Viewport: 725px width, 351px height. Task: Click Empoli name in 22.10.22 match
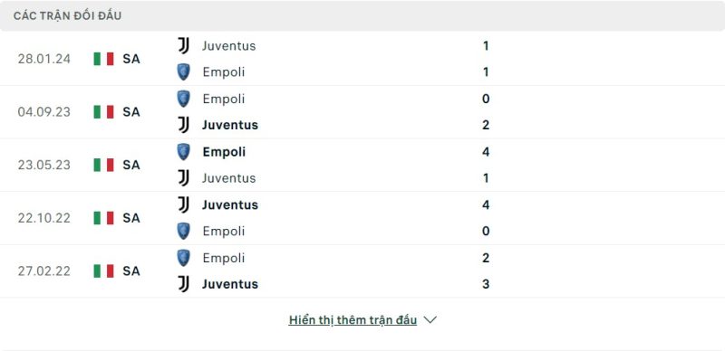point(224,232)
